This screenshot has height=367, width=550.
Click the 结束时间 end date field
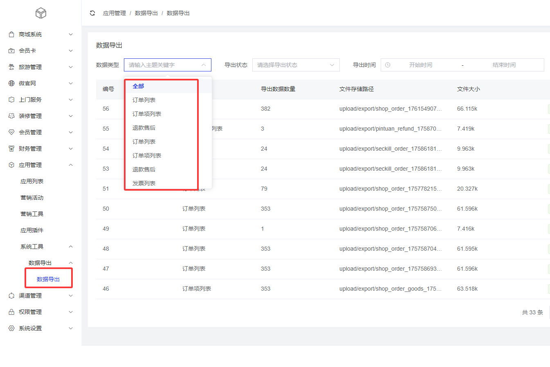(504, 65)
